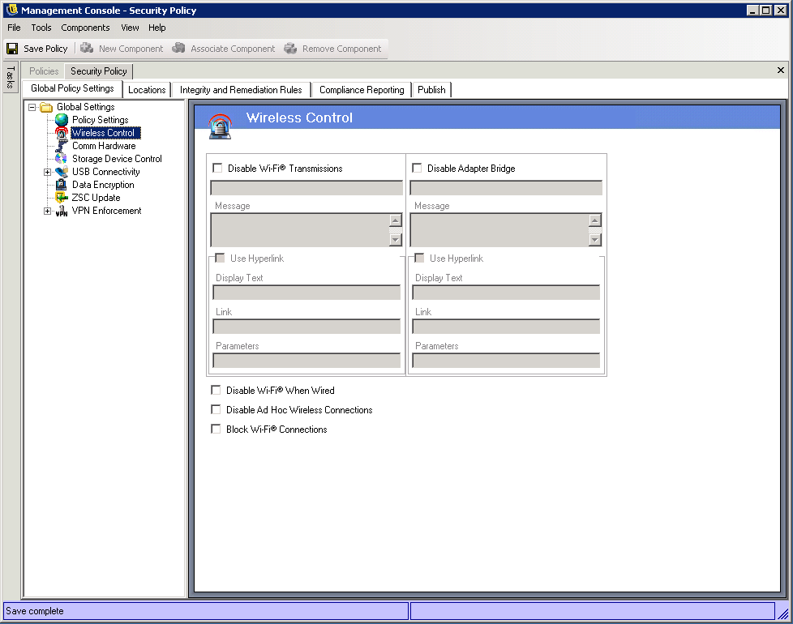This screenshot has width=793, height=624.
Task: Check Disable Wi-Fi When Wired
Action: pyautogui.click(x=216, y=390)
